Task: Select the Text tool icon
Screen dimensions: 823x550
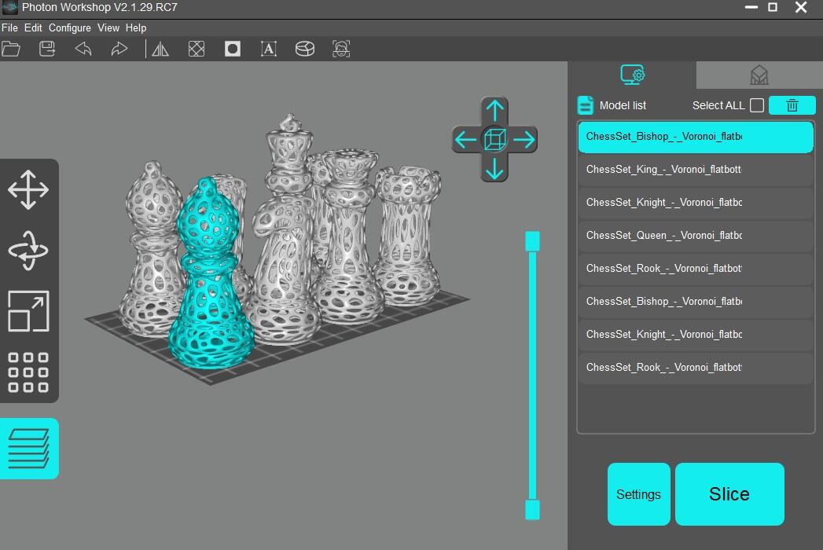Action: point(269,49)
